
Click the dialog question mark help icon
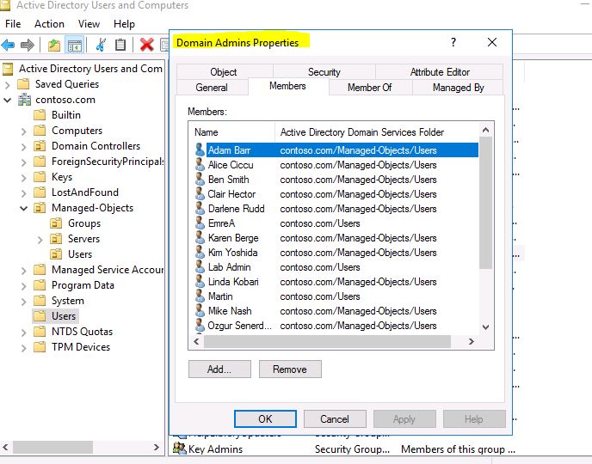[453, 42]
